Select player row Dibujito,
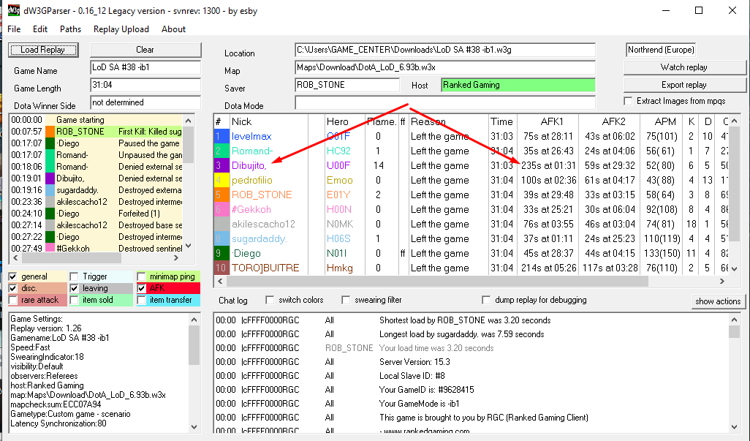 click(471, 165)
